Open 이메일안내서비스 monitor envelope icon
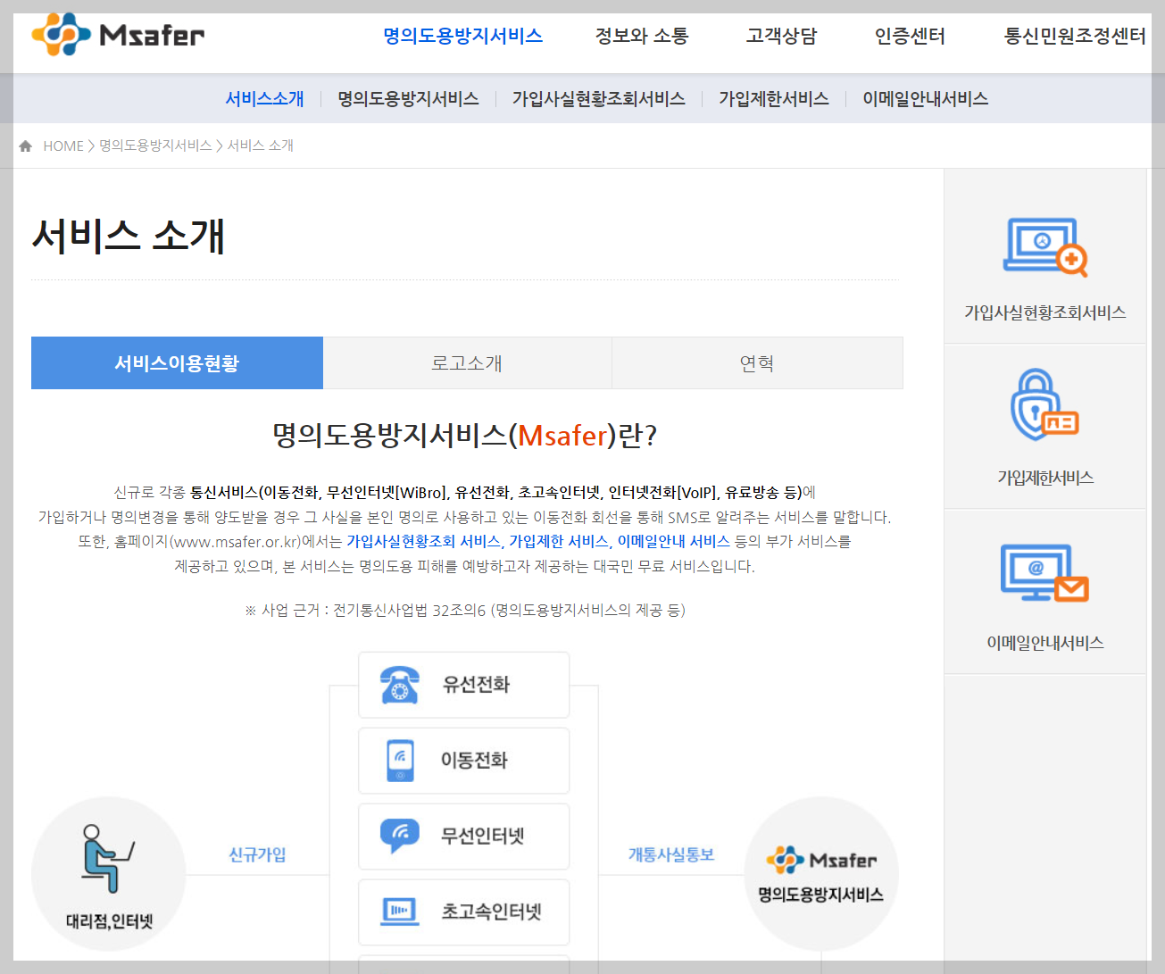The width and height of the screenshot is (1165, 974). pyautogui.click(x=1044, y=572)
